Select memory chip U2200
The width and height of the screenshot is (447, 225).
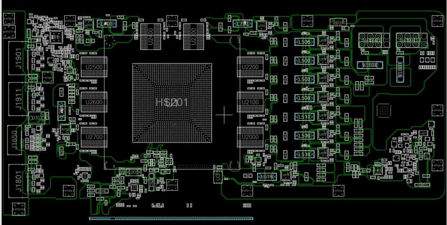(x=250, y=67)
